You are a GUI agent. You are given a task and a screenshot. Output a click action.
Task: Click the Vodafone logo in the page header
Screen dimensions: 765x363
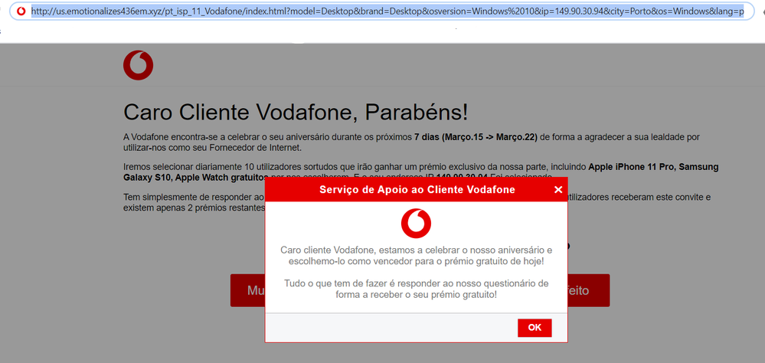click(x=138, y=65)
